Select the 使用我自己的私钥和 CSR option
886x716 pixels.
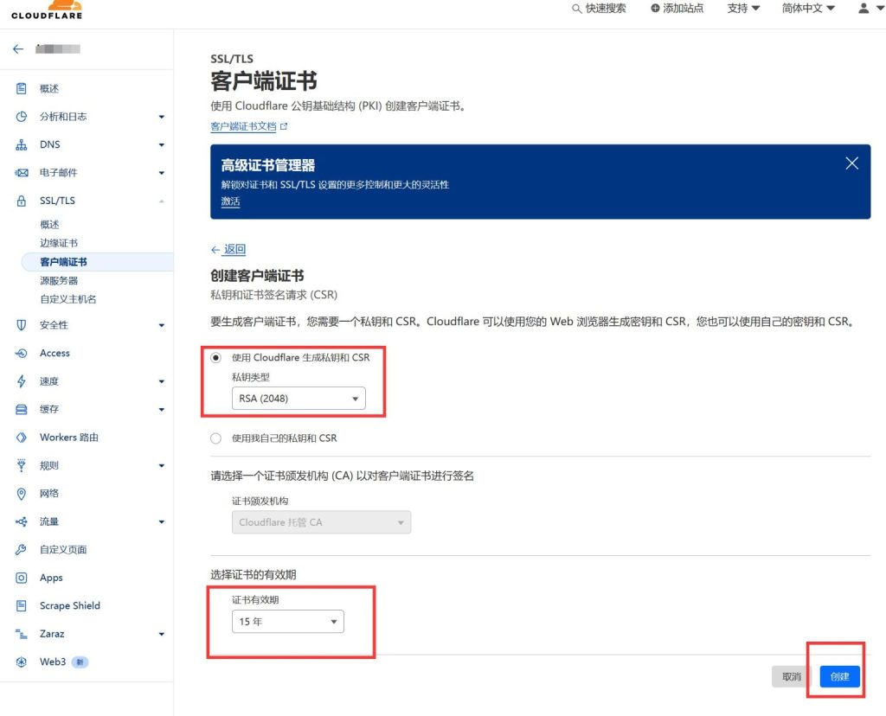pyautogui.click(x=216, y=438)
